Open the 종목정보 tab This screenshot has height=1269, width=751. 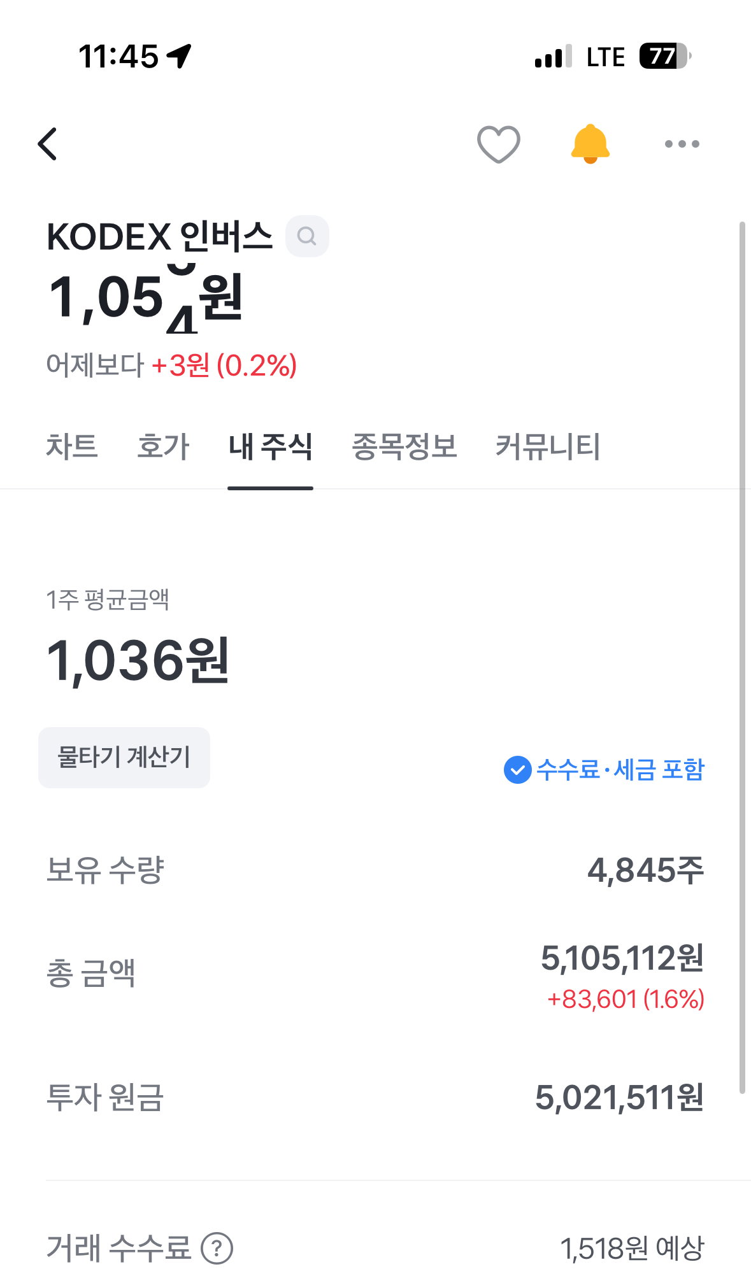point(404,446)
